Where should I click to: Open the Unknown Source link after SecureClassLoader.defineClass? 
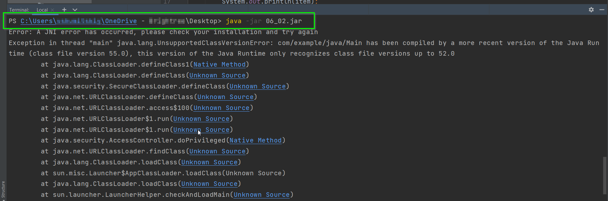tap(258, 86)
